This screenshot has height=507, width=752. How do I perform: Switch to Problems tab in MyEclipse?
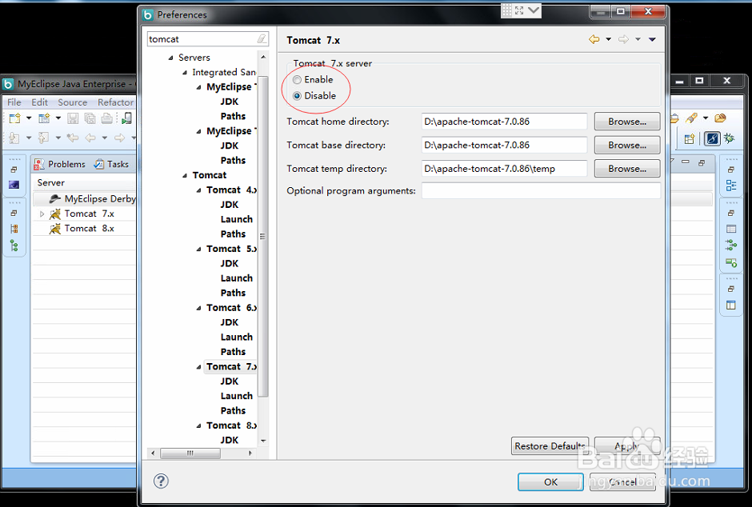click(60, 165)
